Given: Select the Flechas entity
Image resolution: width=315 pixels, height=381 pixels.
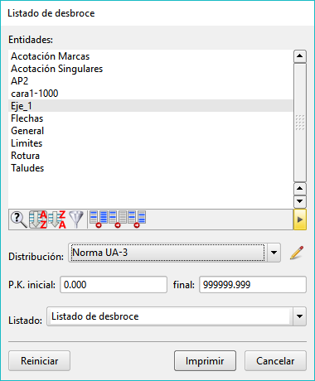Looking at the screenshot, I should tap(151, 118).
